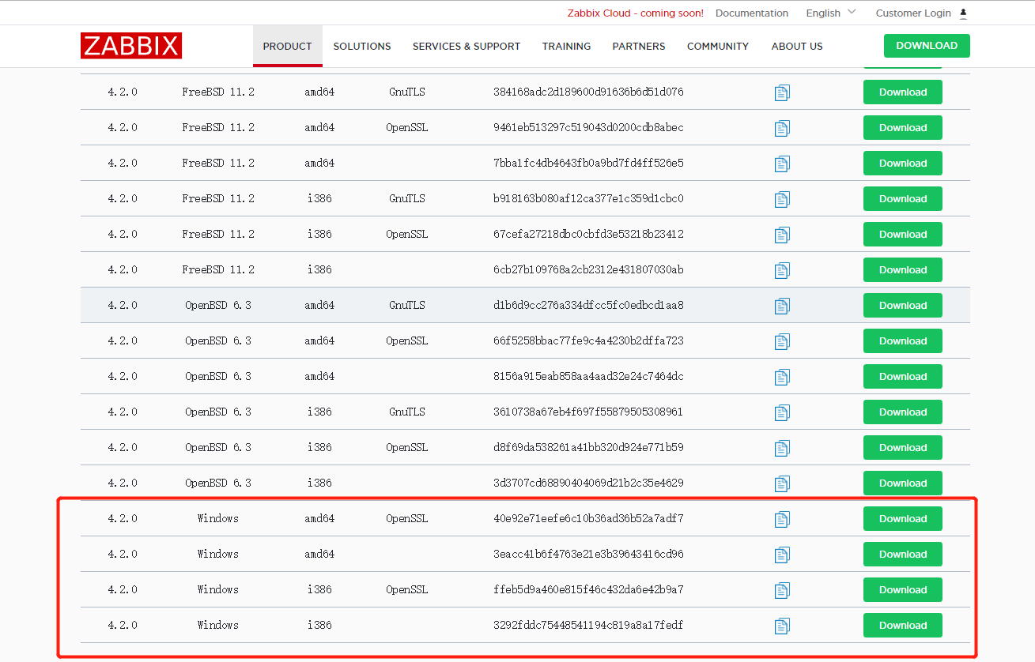The height and width of the screenshot is (662, 1035).
Task: Select hash text d8f69da538261a41bb320d924e771b59
Action: [x=588, y=447]
